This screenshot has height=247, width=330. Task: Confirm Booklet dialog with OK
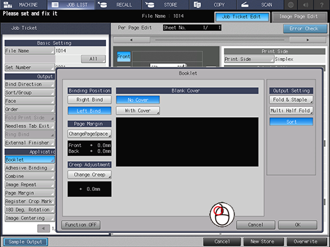pyautogui.click(x=297, y=225)
